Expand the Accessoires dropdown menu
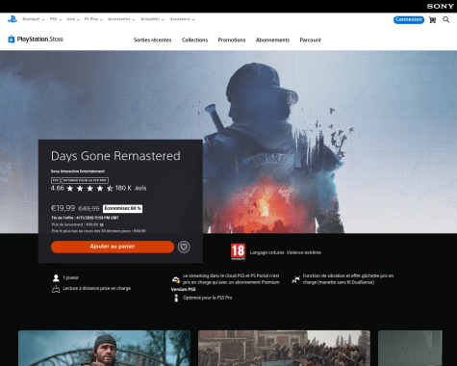This screenshot has height=366, width=457. (x=121, y=19)
